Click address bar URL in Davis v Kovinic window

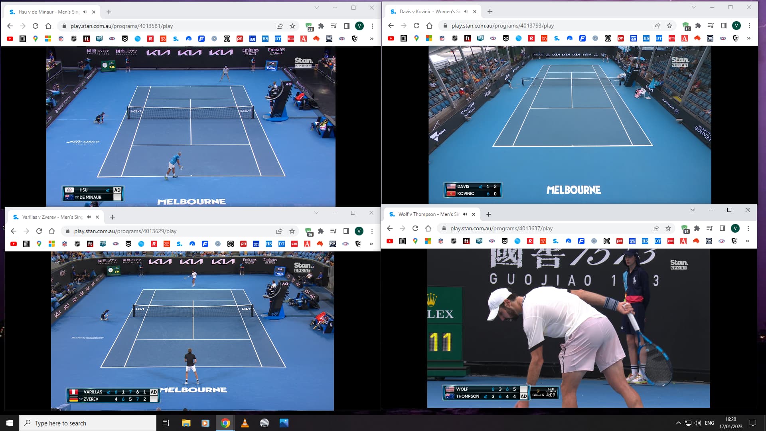502,26
